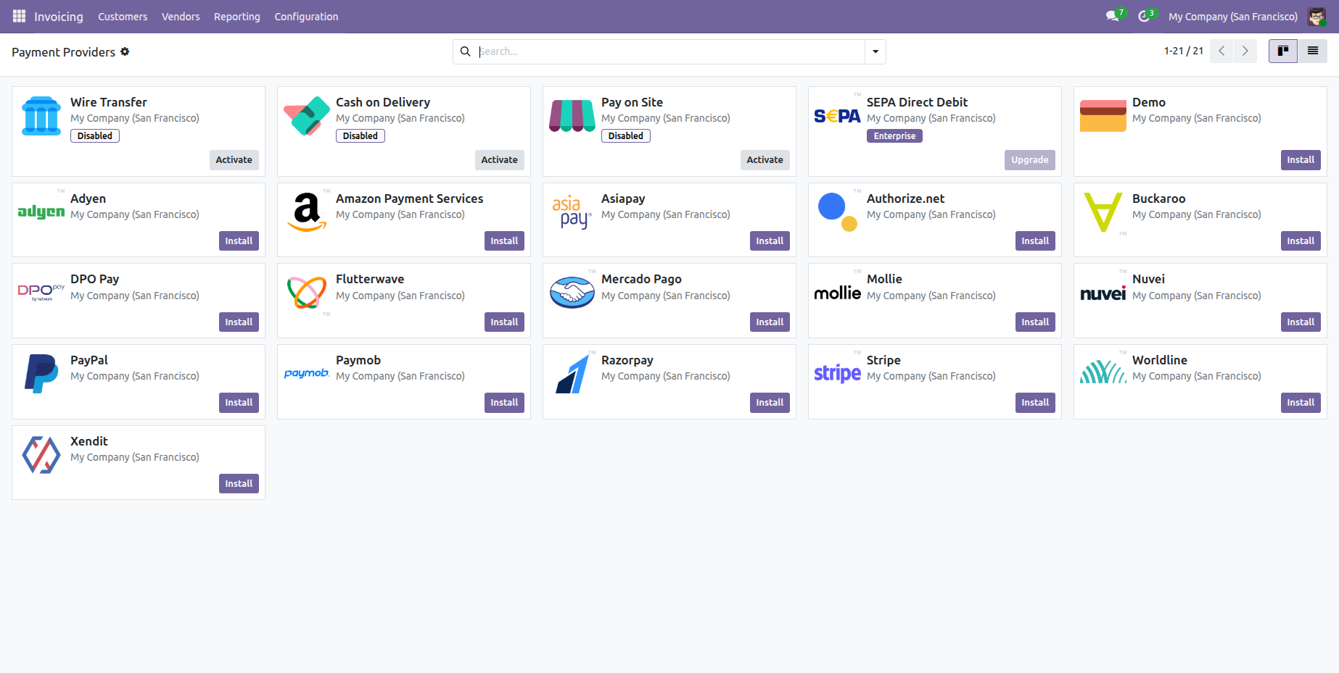Open the conversations messages icon
The image size is (1339, 673).
click(x=1112, y=16)
